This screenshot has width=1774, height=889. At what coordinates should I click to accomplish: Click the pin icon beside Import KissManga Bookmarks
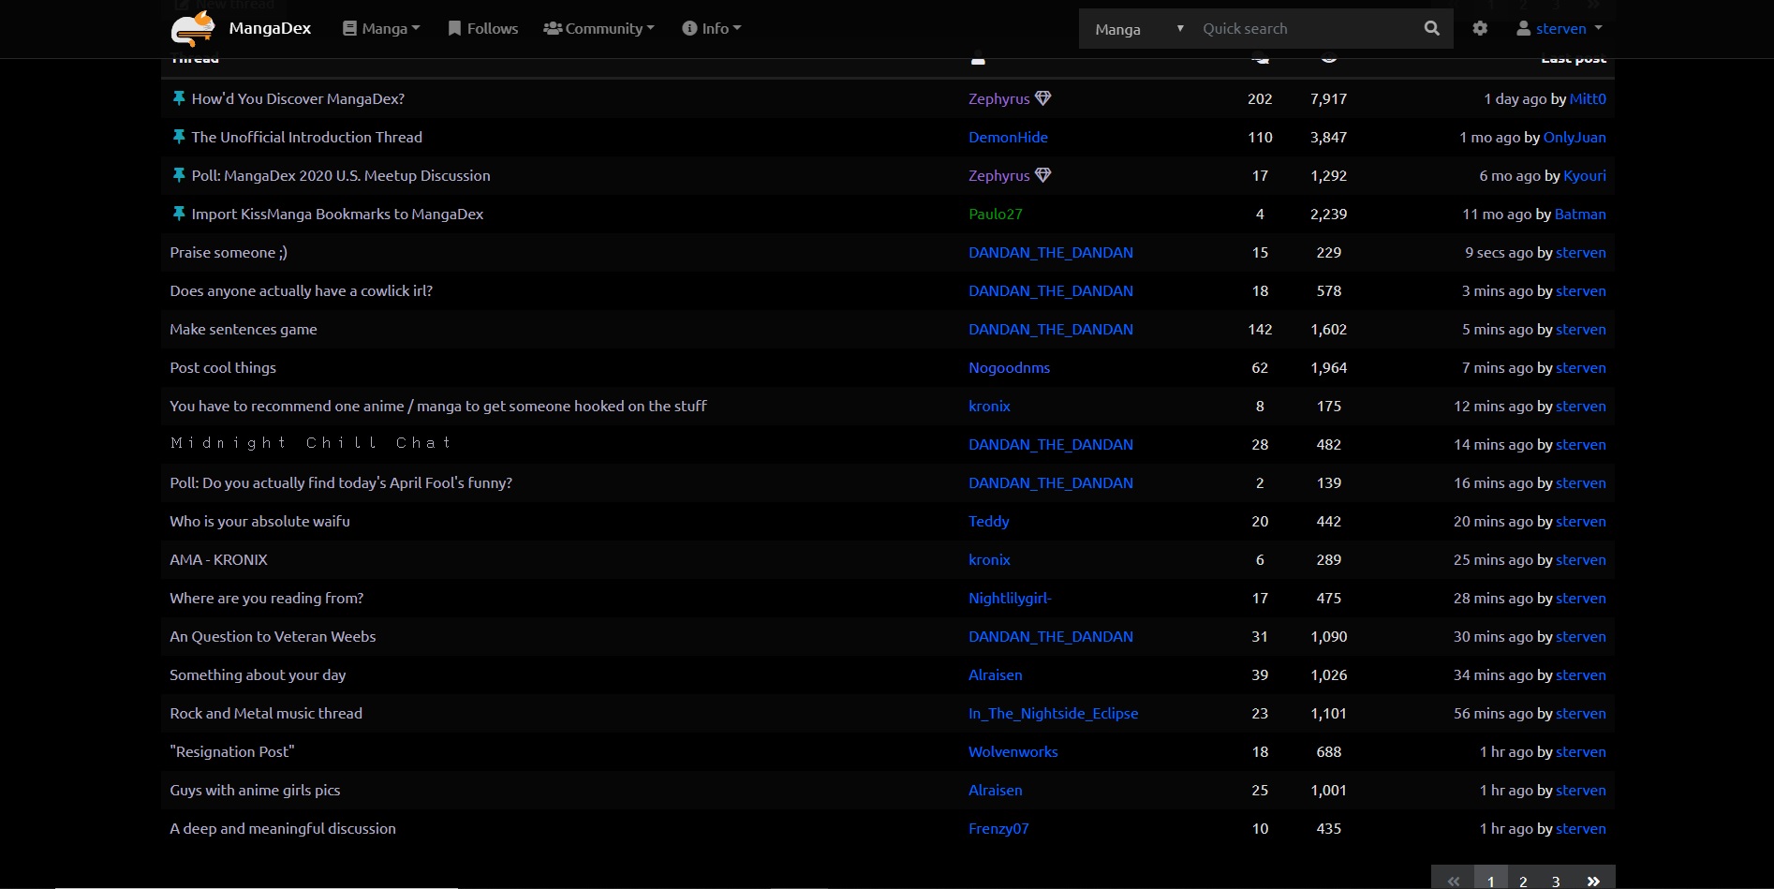coord(178,214)
